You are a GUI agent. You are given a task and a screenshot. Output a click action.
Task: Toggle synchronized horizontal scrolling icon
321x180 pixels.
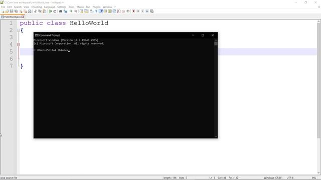[86, 11]
